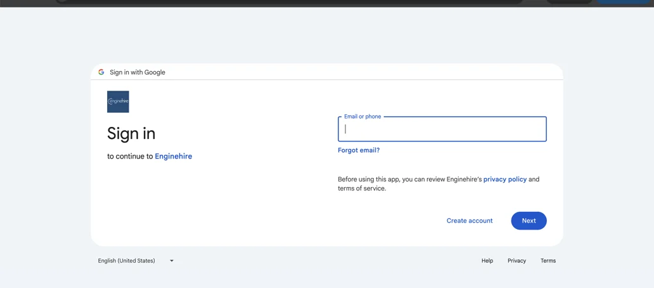Open the Help footer link
654x288 pixels.
tap(487, 261)
